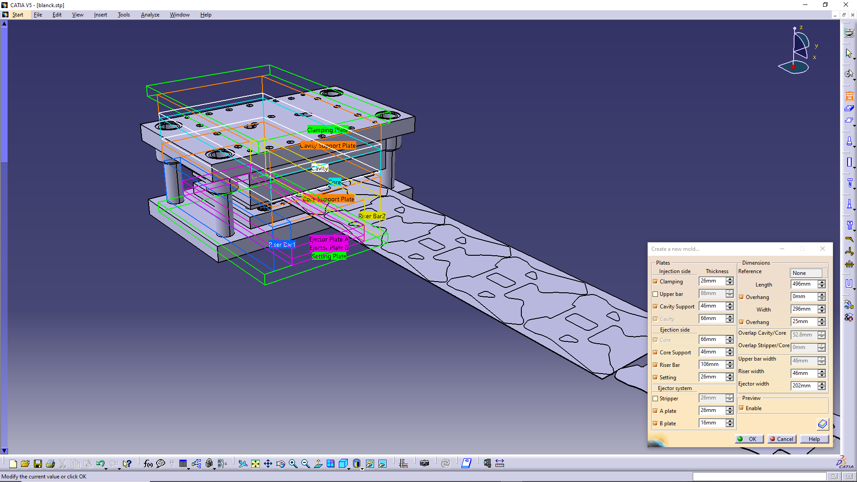Toggle the Stripper checkbox

pos(655,399)
